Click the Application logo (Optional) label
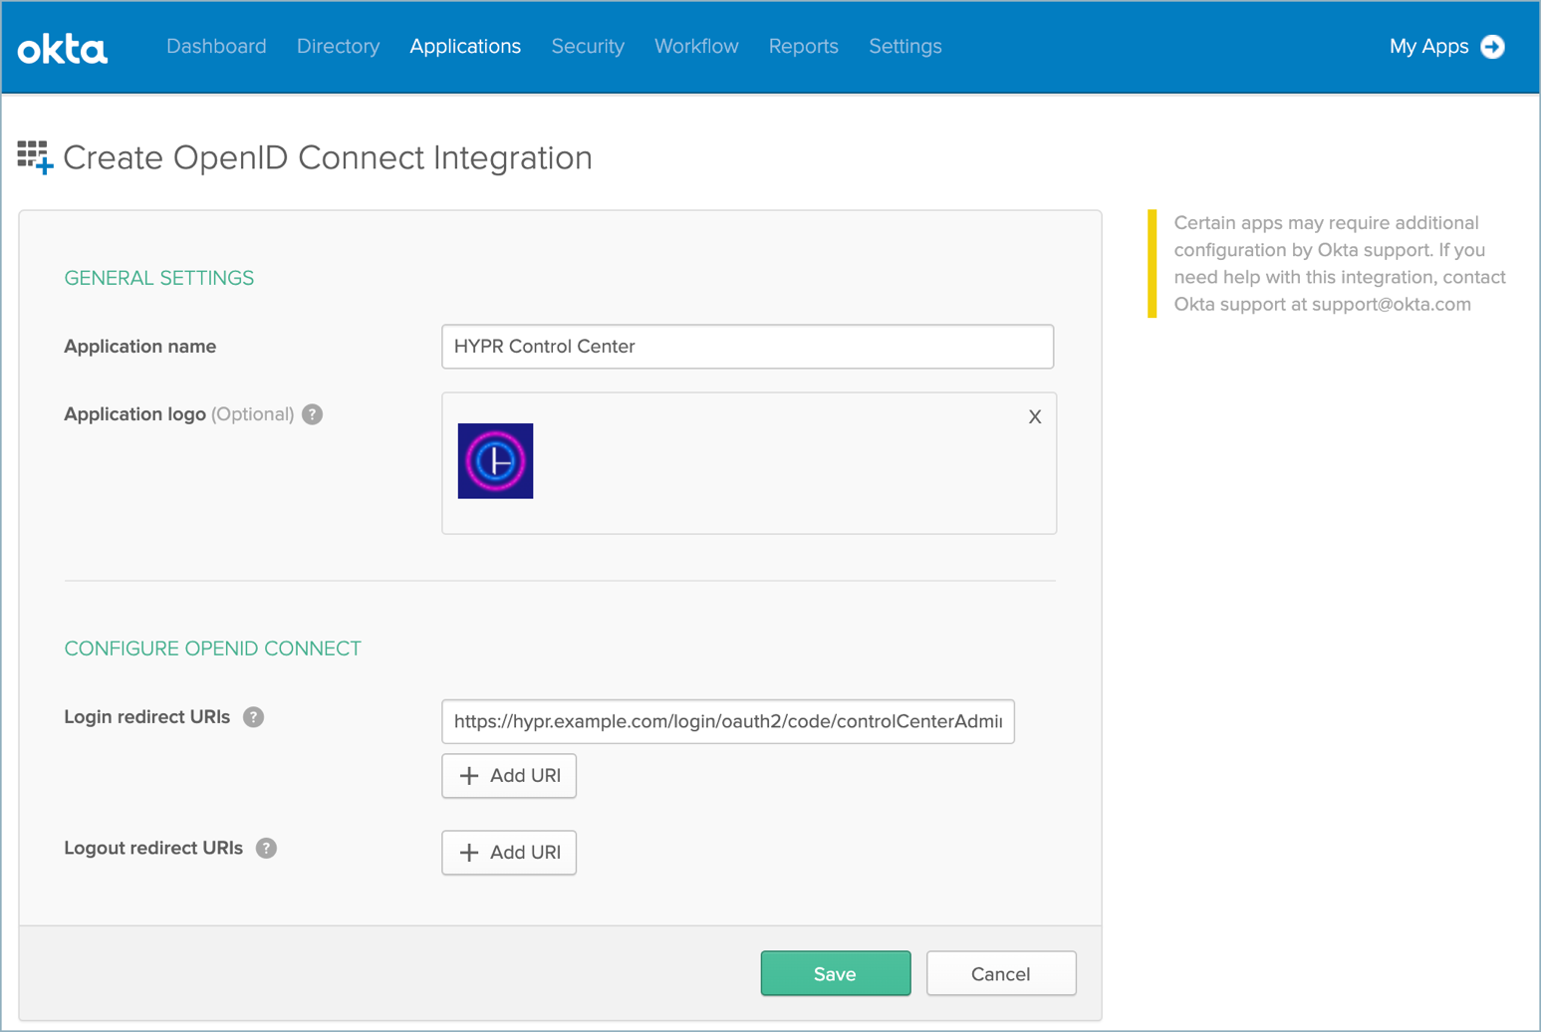The height and width of the screenshot is (1032, 1541). coord(179,414)
